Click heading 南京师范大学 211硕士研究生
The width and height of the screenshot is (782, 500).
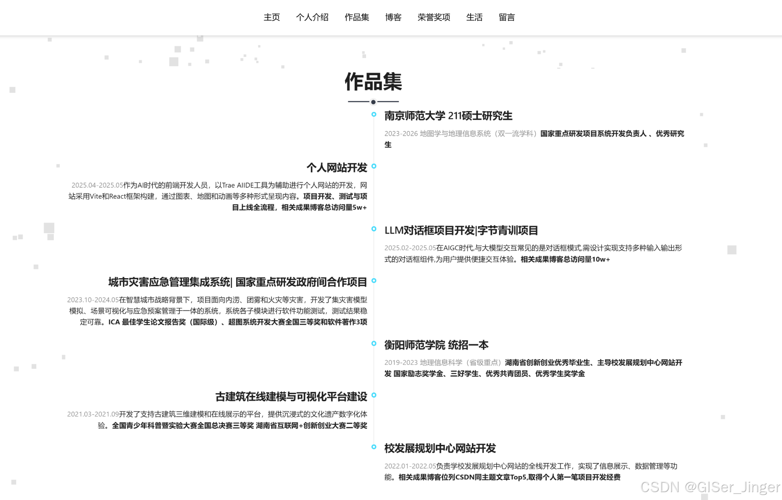pyautogui.click(x=448, y=116)
